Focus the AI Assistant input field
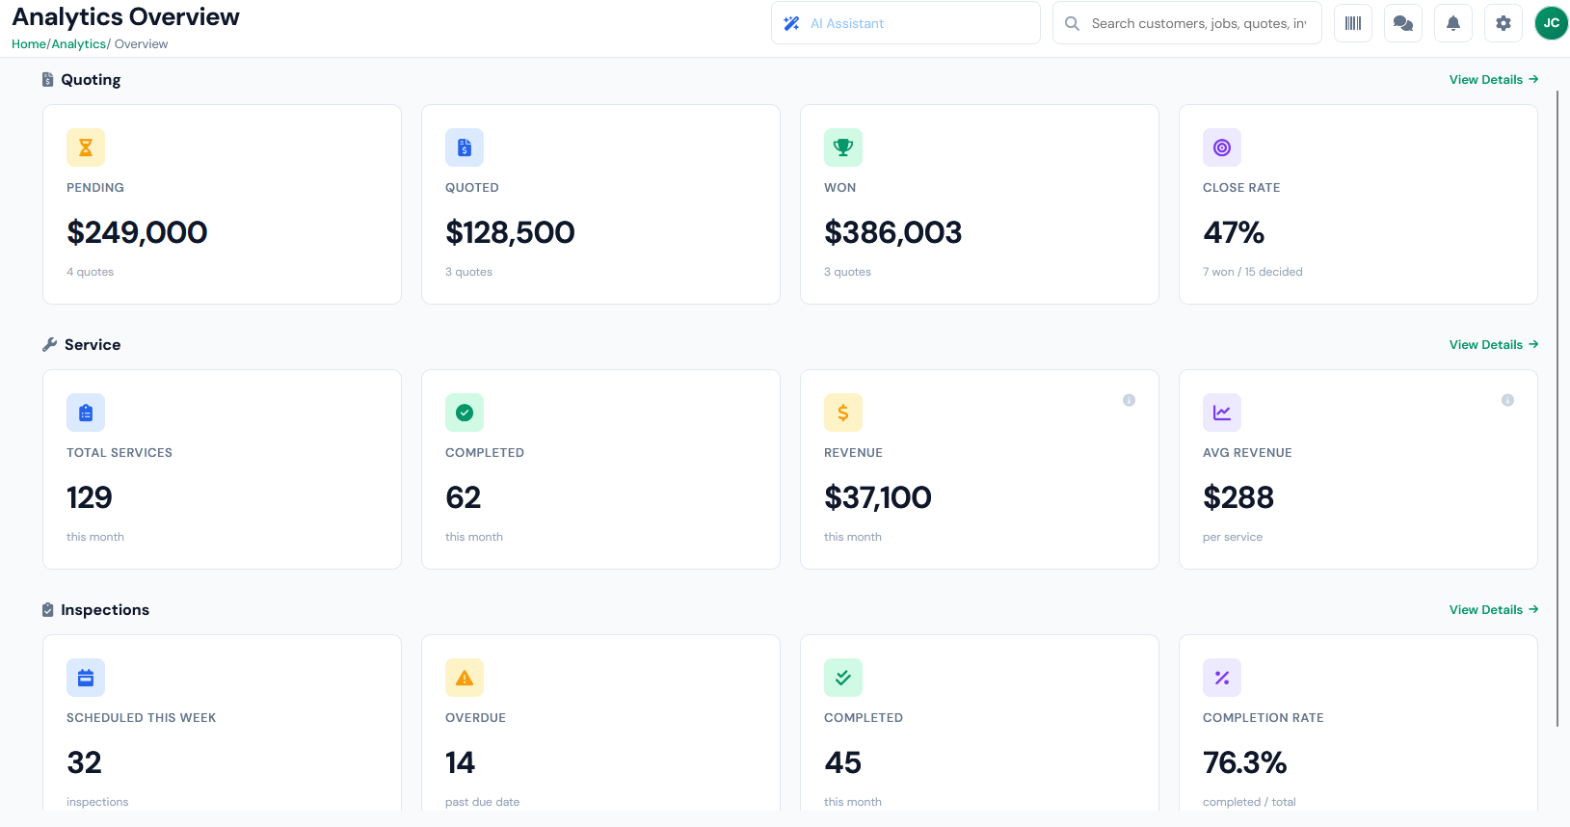Image resolution: width=1570 pixels, height=827 pixels. tap(906, 23)
